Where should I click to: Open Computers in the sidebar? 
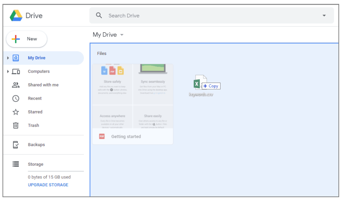click(38, 71)
